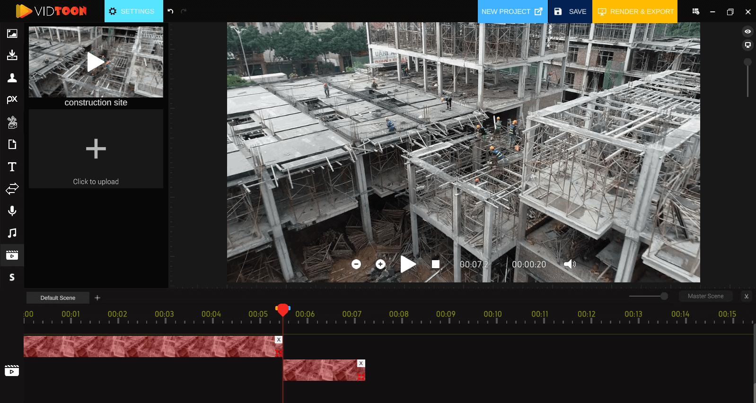Switch to the Default Scene tab
The width and height of the screenshot is (756, 403).
tap(58, 298)
